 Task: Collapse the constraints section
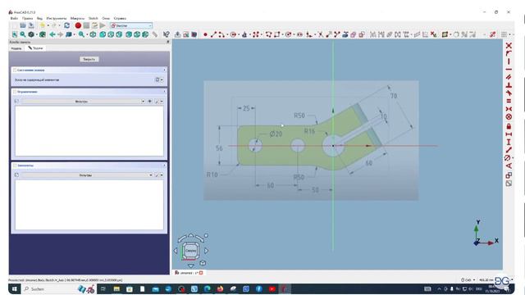[x=164, y=92]
